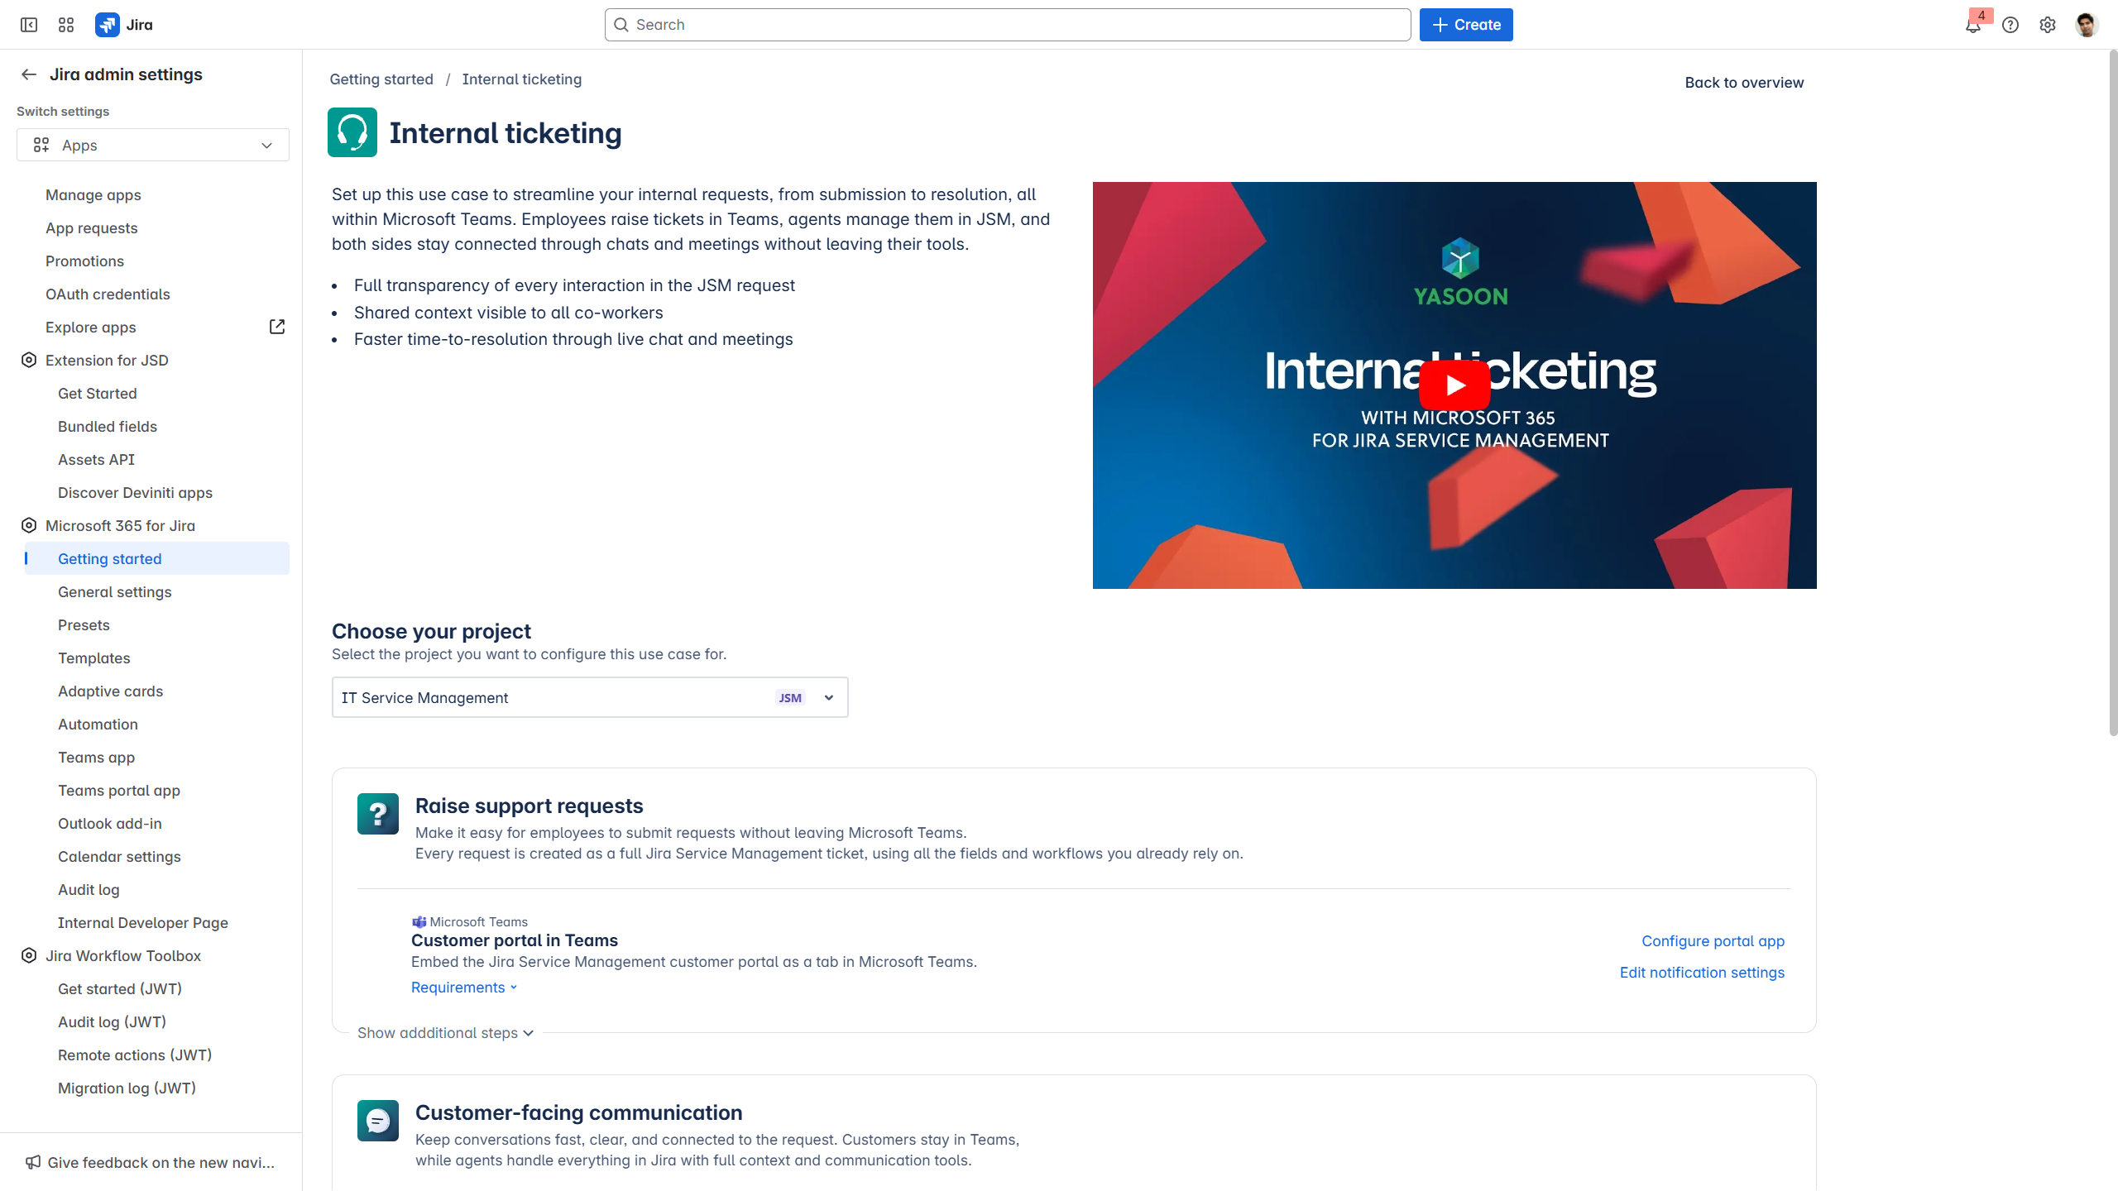Collapse the sidebar with the panel icon
Image resolution: width=2118 pixels, height=1191 pixels.
point(29,25)
